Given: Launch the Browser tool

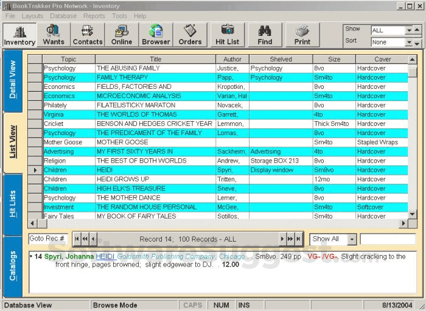Looking at the screenshot, I should [x=156, y=35].
